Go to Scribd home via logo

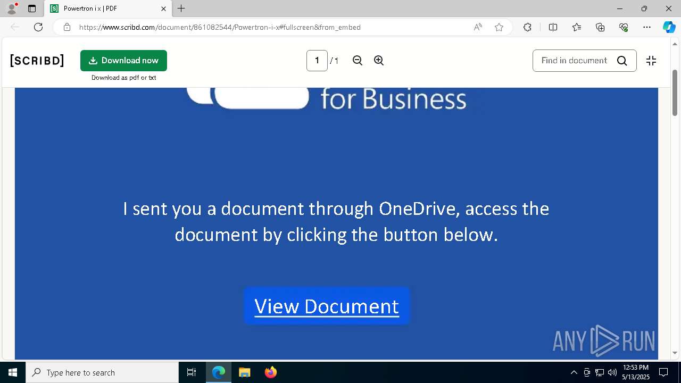[37, 61]
